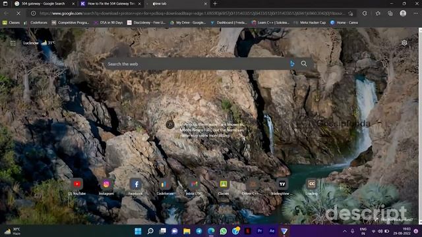
Task: Open the Classes bookmark
Action: (11, 22)
